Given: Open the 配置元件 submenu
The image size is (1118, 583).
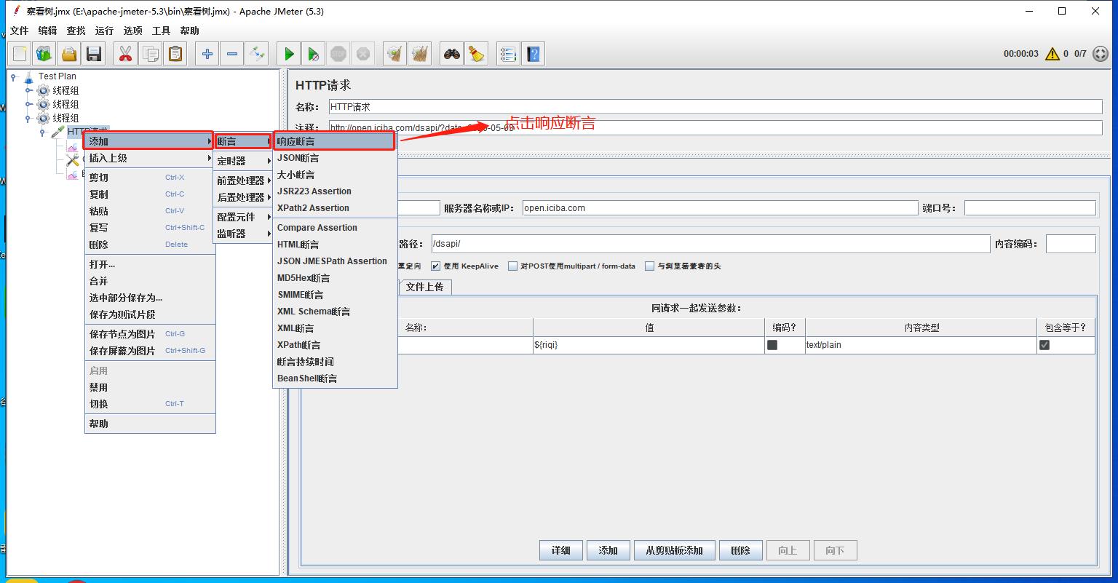Looking at the screenshot, I should point(243,217).
